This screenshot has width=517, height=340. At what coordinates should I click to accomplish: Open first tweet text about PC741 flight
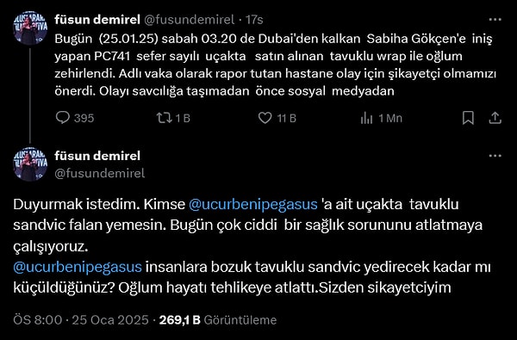tap(276, 65)
